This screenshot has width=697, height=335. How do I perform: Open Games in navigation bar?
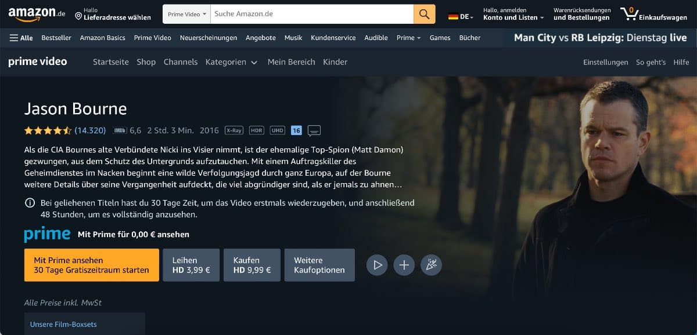coord(440,38)
